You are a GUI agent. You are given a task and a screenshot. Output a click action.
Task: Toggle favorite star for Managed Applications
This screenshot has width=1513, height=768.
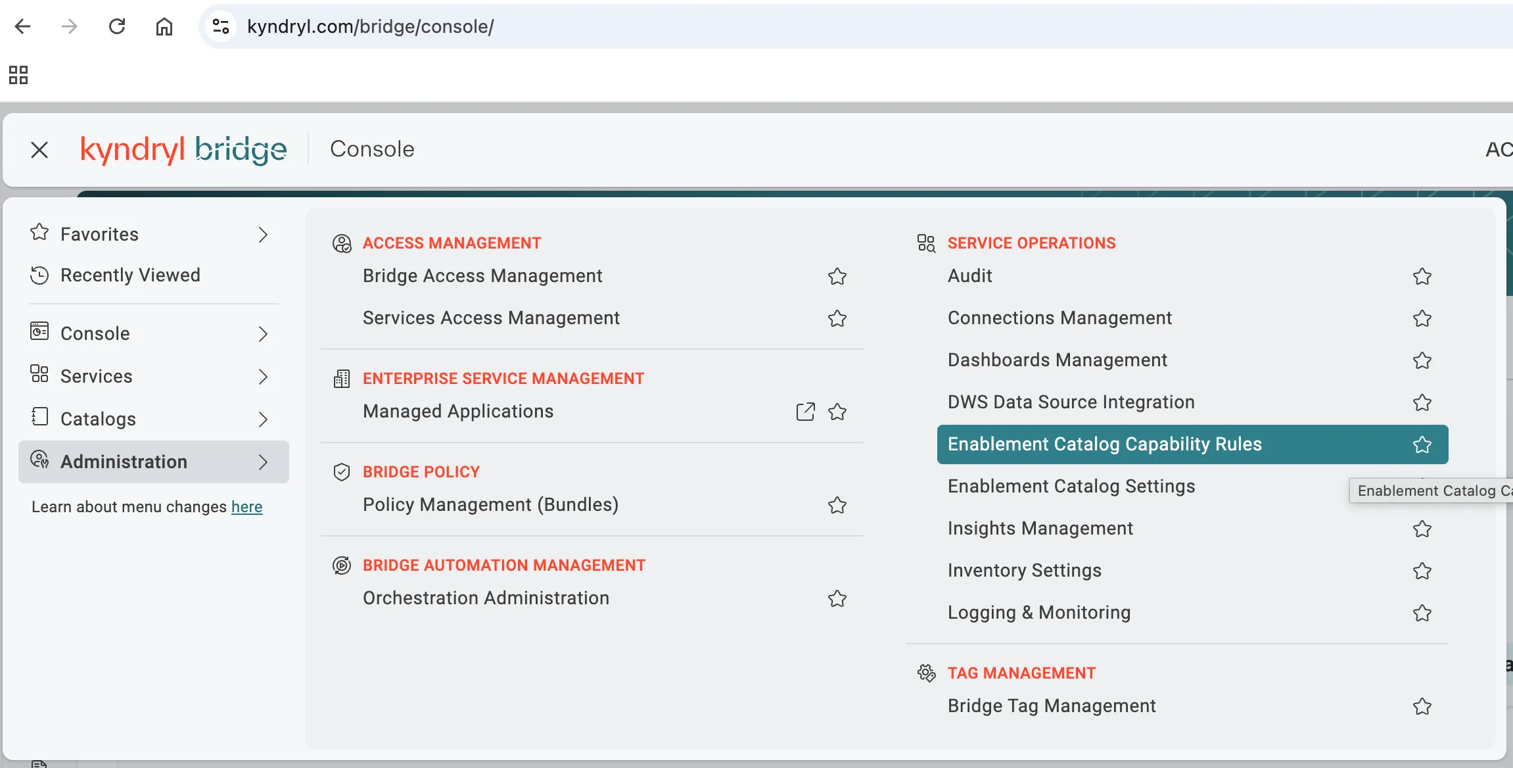[x=837, y=412]
